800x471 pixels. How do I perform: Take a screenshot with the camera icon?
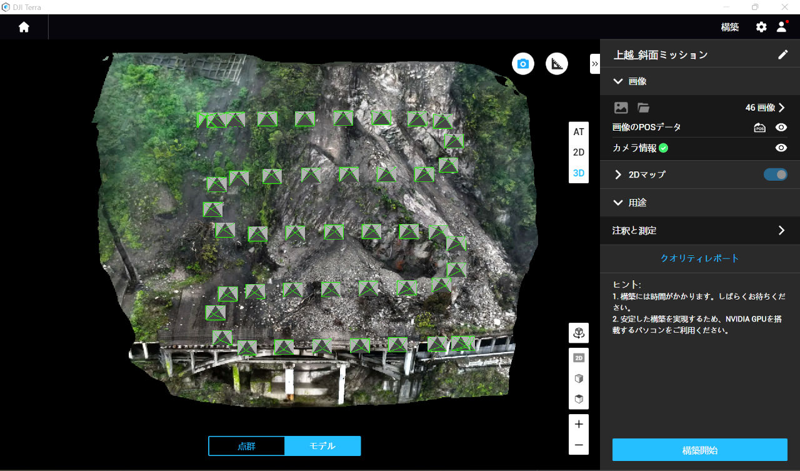point(523,64)
